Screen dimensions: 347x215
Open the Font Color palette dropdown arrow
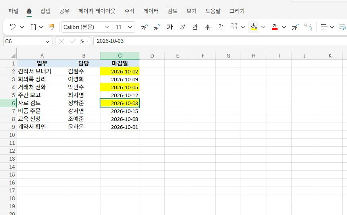pyautogui.click(x=284, y=27)
